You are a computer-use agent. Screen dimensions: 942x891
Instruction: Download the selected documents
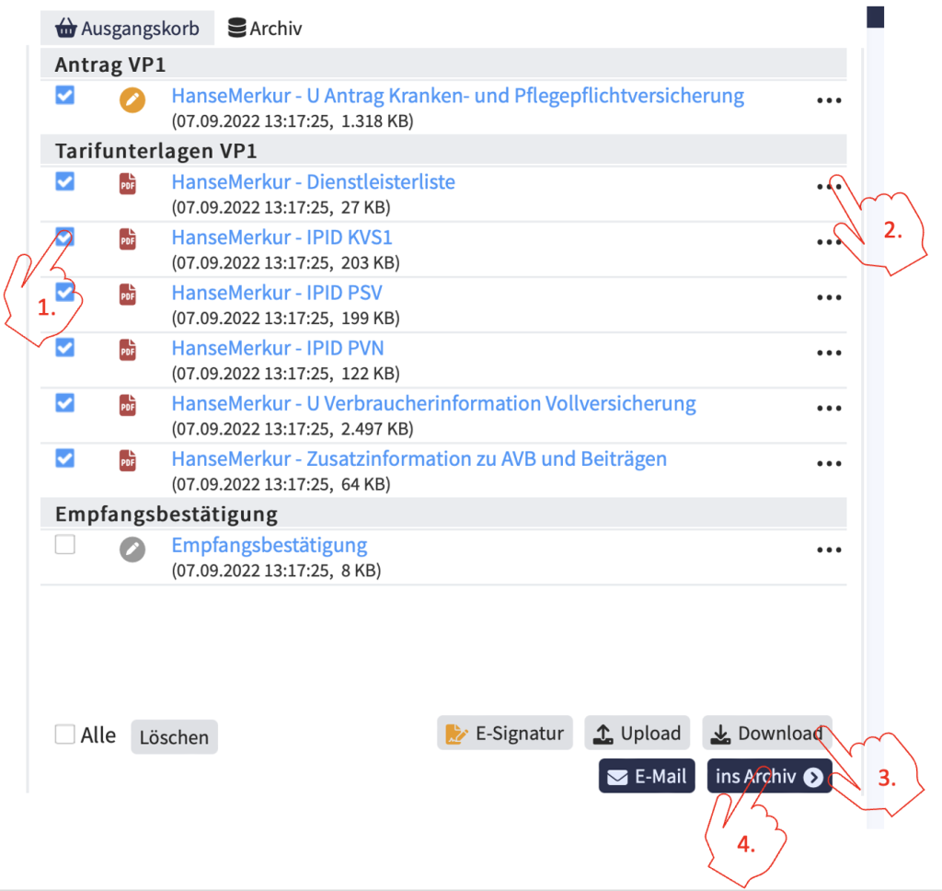(x=767, y=733)
